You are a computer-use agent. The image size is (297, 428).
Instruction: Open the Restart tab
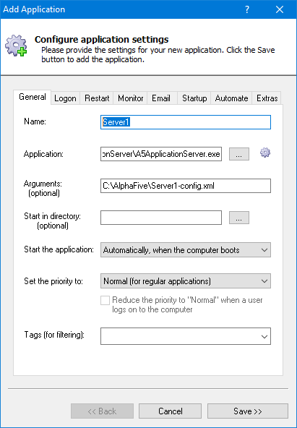(97, 98)
